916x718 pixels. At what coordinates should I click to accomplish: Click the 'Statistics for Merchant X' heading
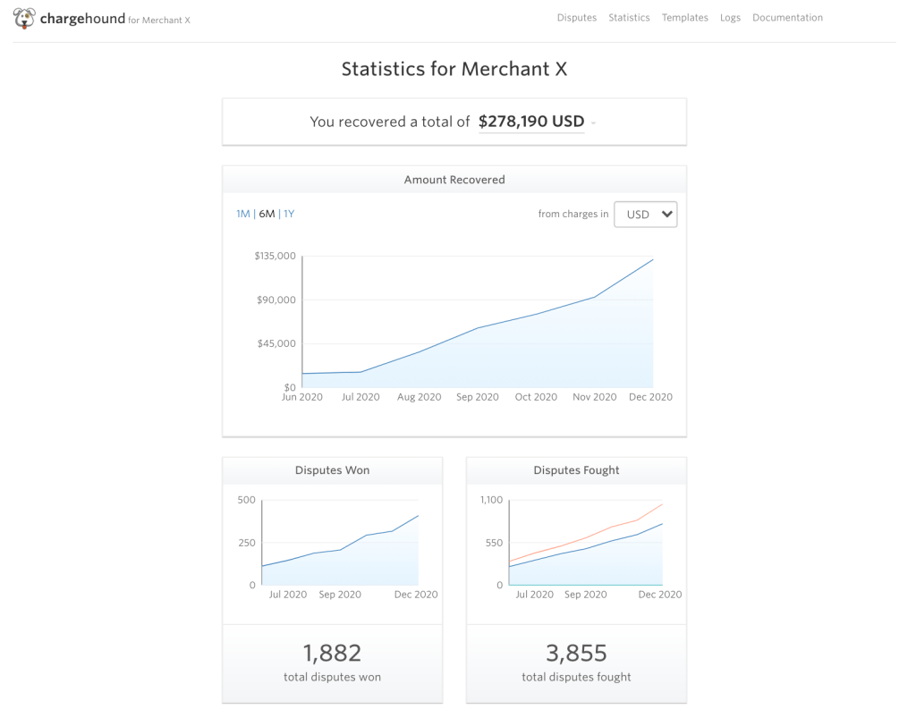(x=454, y=69)
